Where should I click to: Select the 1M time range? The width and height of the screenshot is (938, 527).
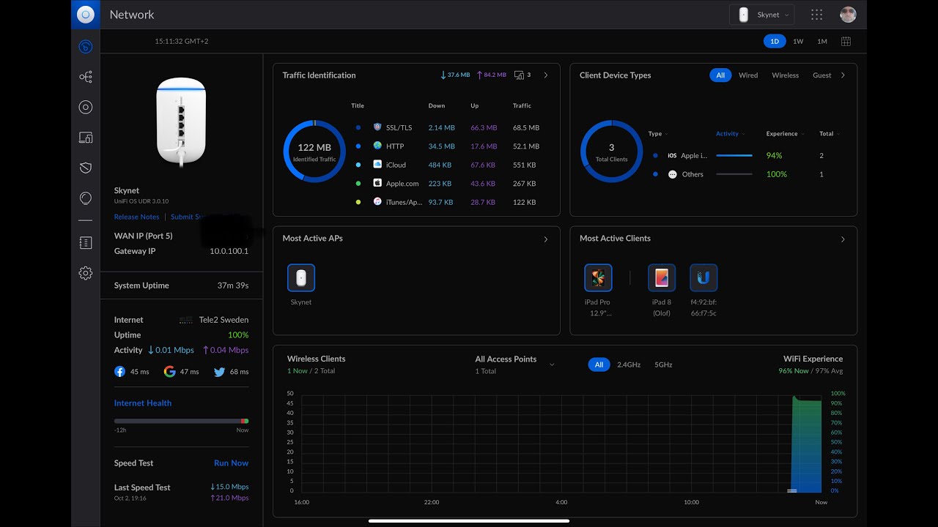pos(822,42)
